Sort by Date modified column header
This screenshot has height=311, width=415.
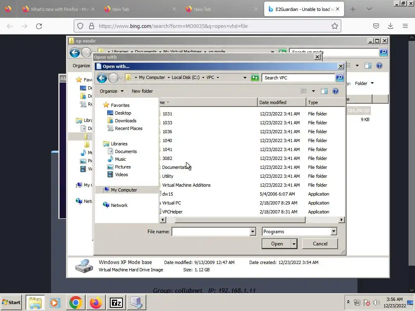pos(282,102)
